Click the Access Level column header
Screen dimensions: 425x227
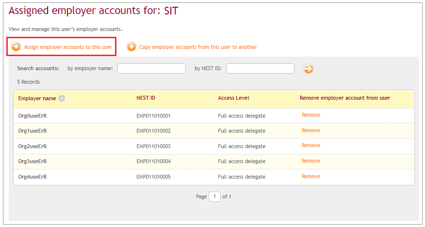click(233, 98)
